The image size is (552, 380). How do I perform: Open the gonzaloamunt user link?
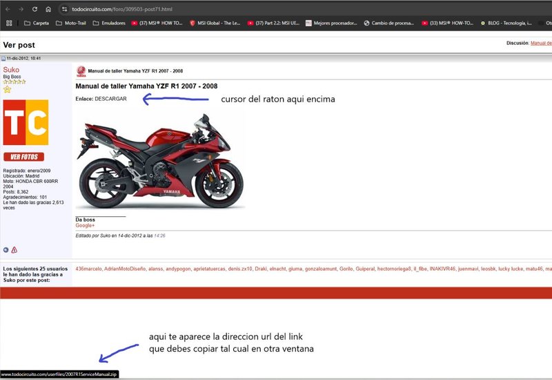coord(321,269)
